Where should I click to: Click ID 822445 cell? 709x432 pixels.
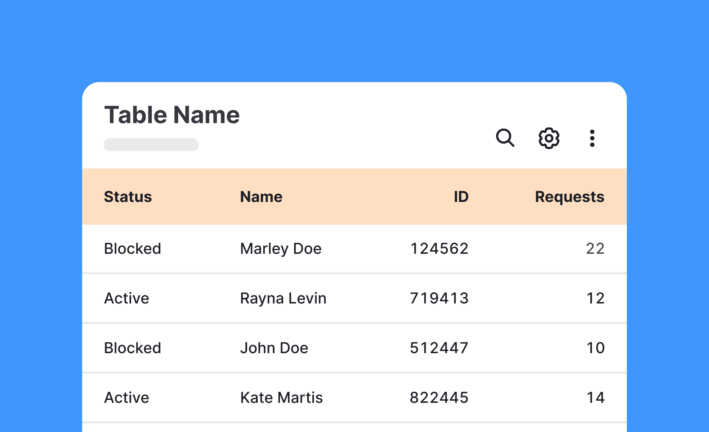pos(439,398)
